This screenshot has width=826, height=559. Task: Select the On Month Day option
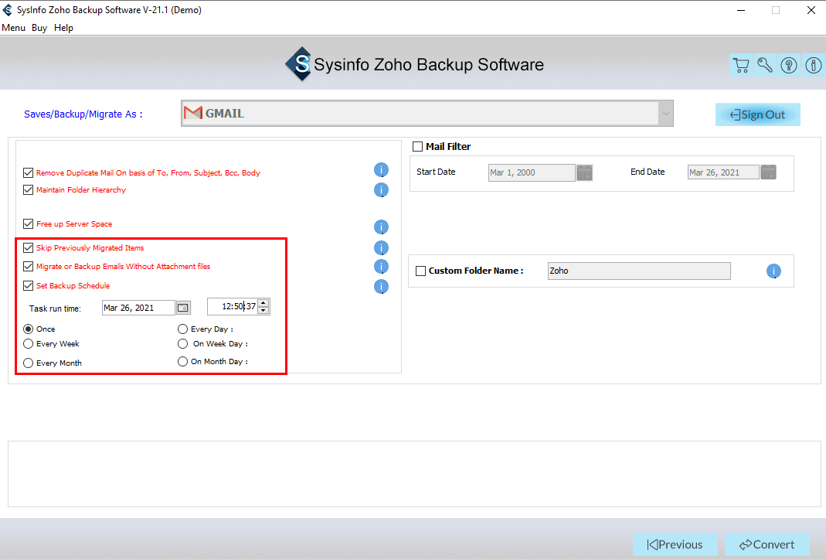(x=183, y=362)
